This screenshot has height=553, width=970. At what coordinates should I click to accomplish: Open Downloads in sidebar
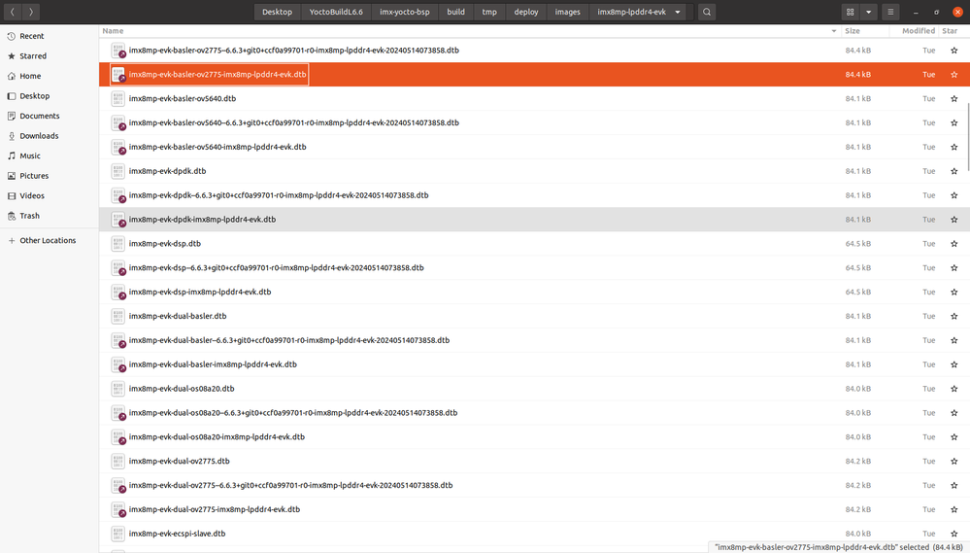tap(50, 136)
